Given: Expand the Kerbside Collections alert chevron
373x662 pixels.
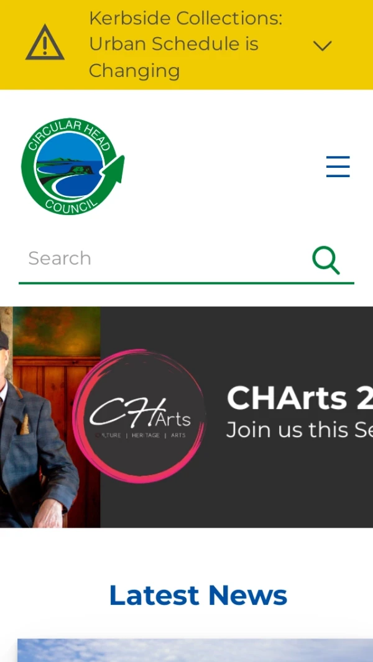Looking at the screenshot, I should (x=322, y=45).
